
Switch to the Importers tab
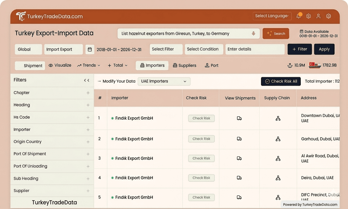(152, 66)
